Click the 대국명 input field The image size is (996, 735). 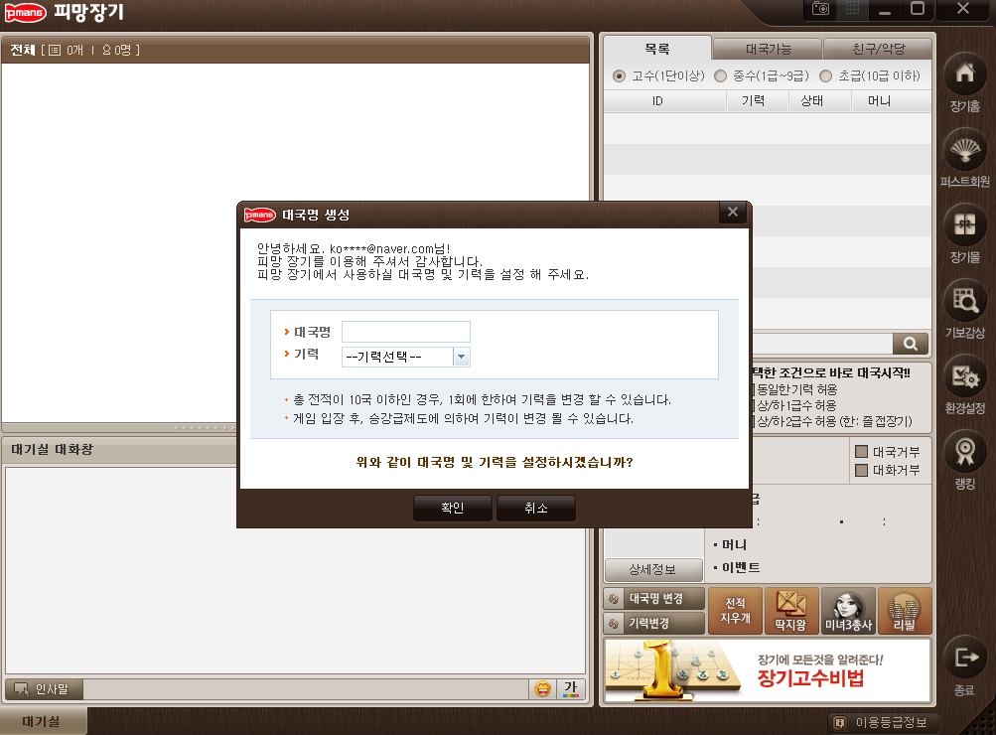(406, 332)
